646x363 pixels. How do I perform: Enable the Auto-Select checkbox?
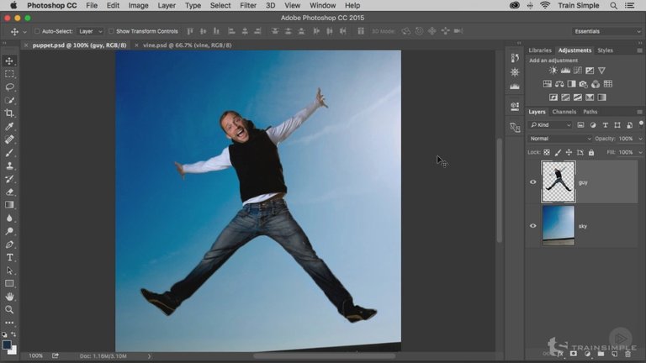(37, 31)
